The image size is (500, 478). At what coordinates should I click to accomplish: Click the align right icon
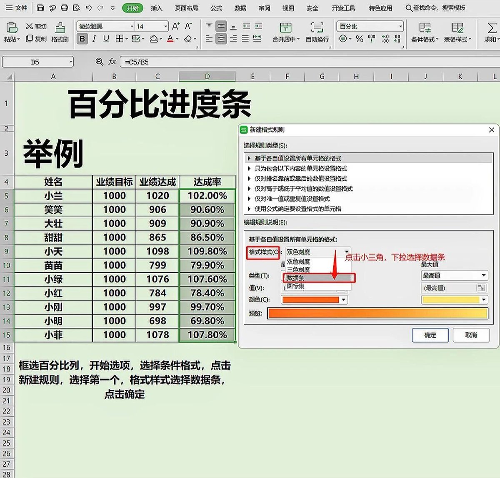coord(233,39)
